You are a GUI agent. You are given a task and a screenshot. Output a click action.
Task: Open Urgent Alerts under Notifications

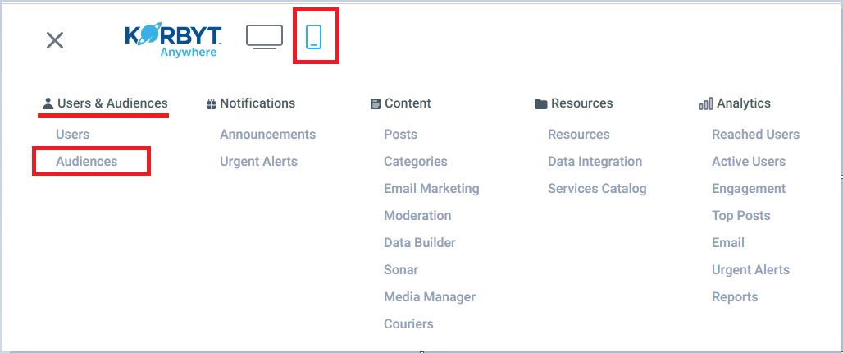tap(258, 162)
